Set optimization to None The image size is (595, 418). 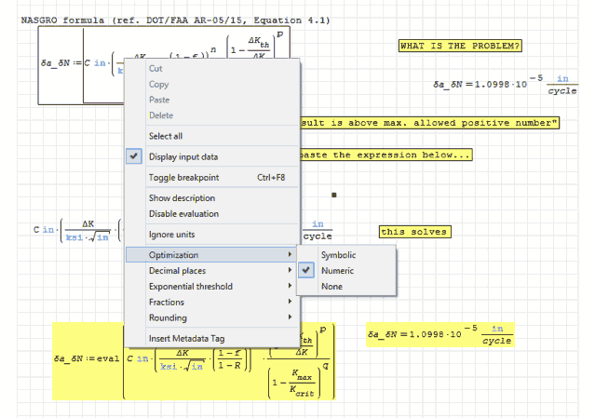[331, 287]
